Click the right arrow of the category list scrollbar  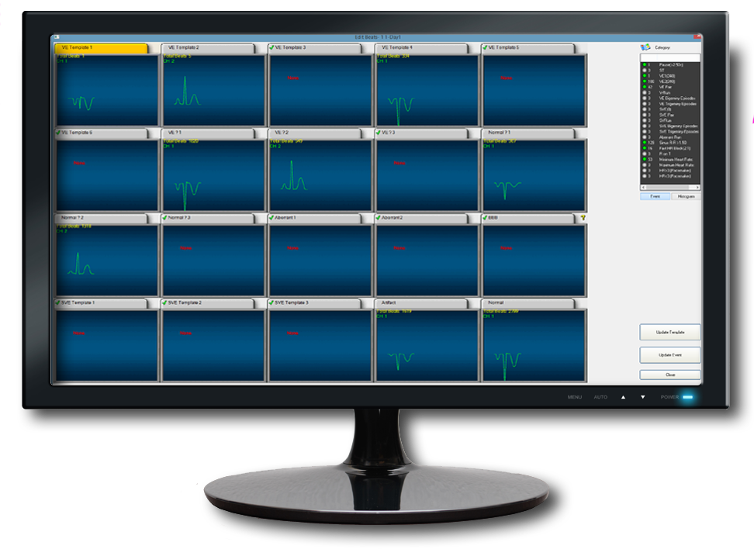[699, 185]
